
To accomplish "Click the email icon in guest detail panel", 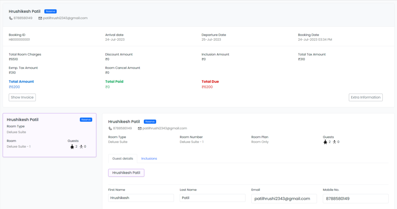I will click(x=140, y=128).
